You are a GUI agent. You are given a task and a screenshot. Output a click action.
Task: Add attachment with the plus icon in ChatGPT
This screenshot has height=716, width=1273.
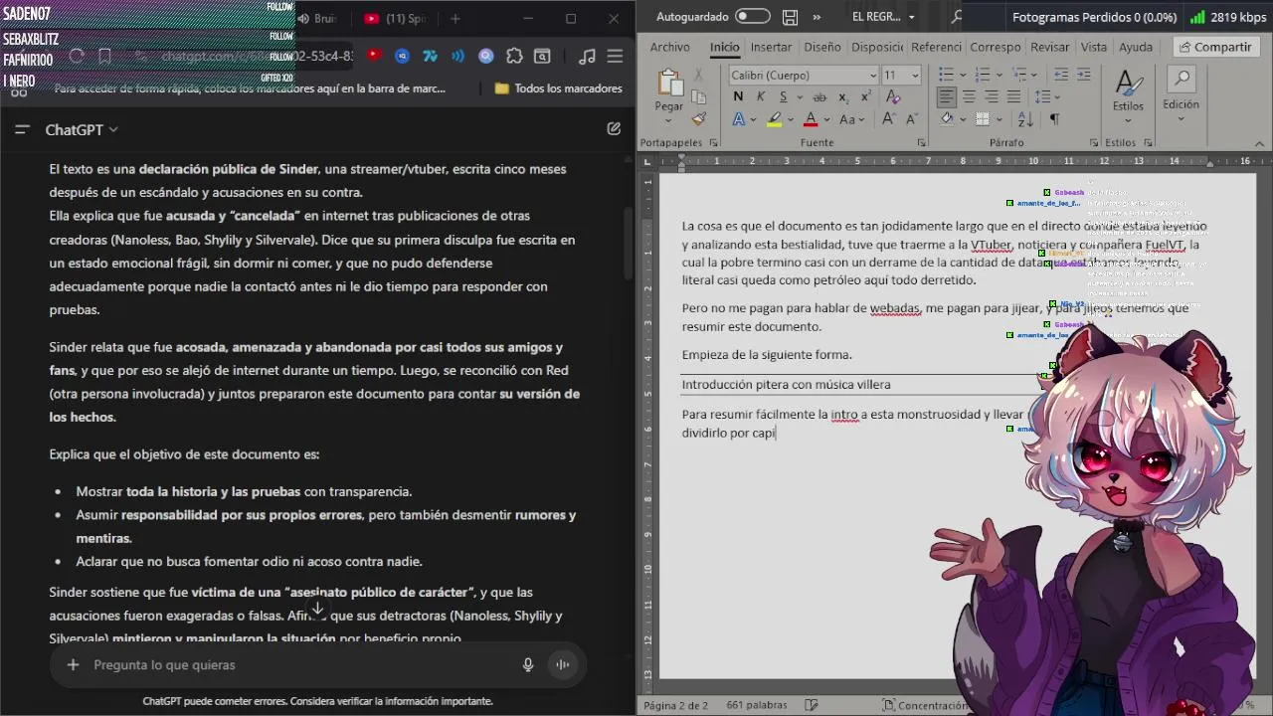click(73, 665)
